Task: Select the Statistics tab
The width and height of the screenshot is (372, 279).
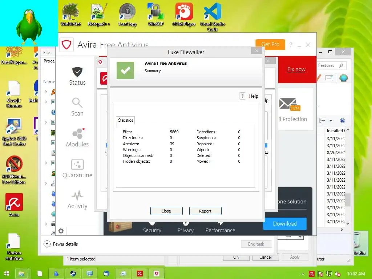Action: [125, 120]
